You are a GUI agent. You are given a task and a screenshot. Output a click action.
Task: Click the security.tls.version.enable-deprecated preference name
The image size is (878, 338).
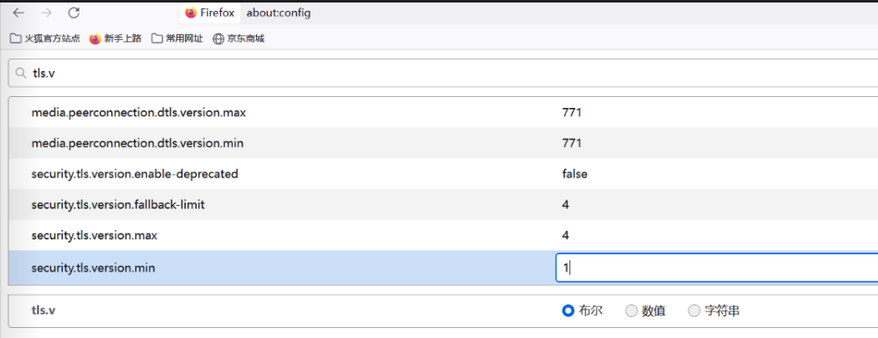(135, 174)
